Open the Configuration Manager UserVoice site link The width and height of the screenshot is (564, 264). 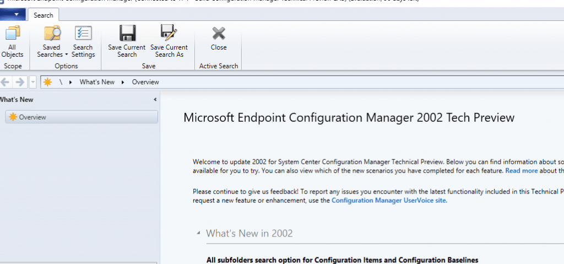389,201
